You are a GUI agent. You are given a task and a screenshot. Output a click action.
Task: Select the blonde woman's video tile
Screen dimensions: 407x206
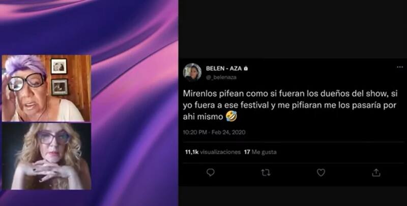(46, 156)
